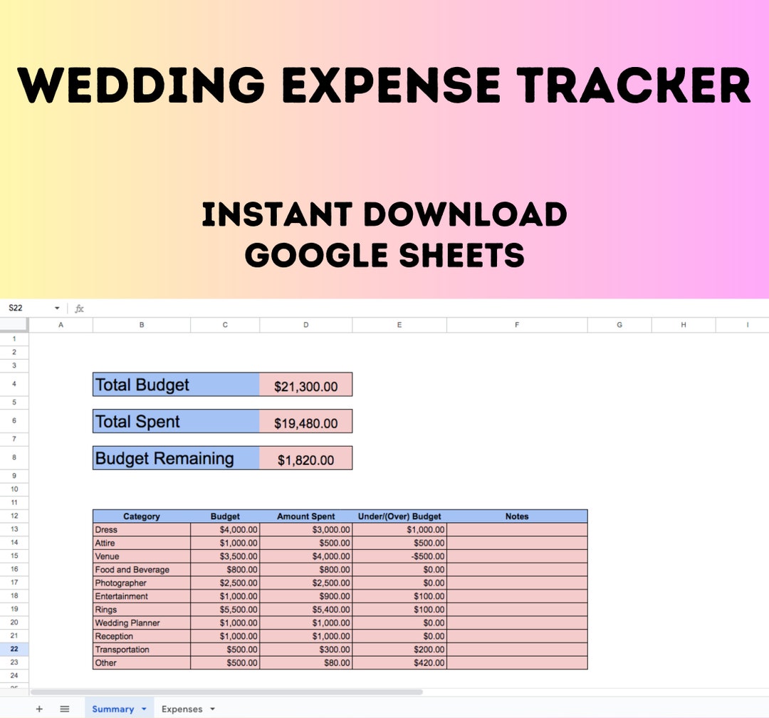Select the Summary tab

pos(114,709)
